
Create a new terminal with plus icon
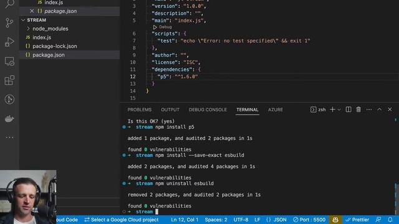tap(332, 110)
